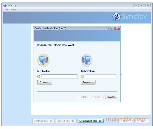Click Rename Folder Pair button
Viewport: 153px width, 129px height.
pyautogui.click(x=43, y=121)
